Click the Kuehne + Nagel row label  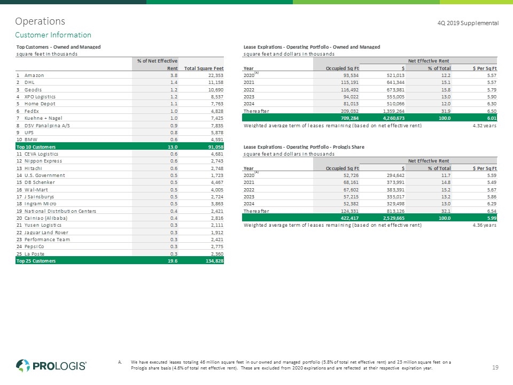(x=43, y=118)
